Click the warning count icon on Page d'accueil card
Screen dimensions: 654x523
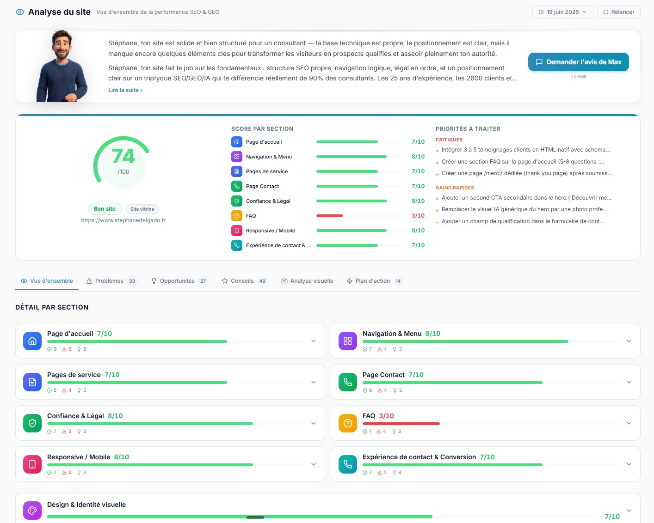click(x=64, y=349)
